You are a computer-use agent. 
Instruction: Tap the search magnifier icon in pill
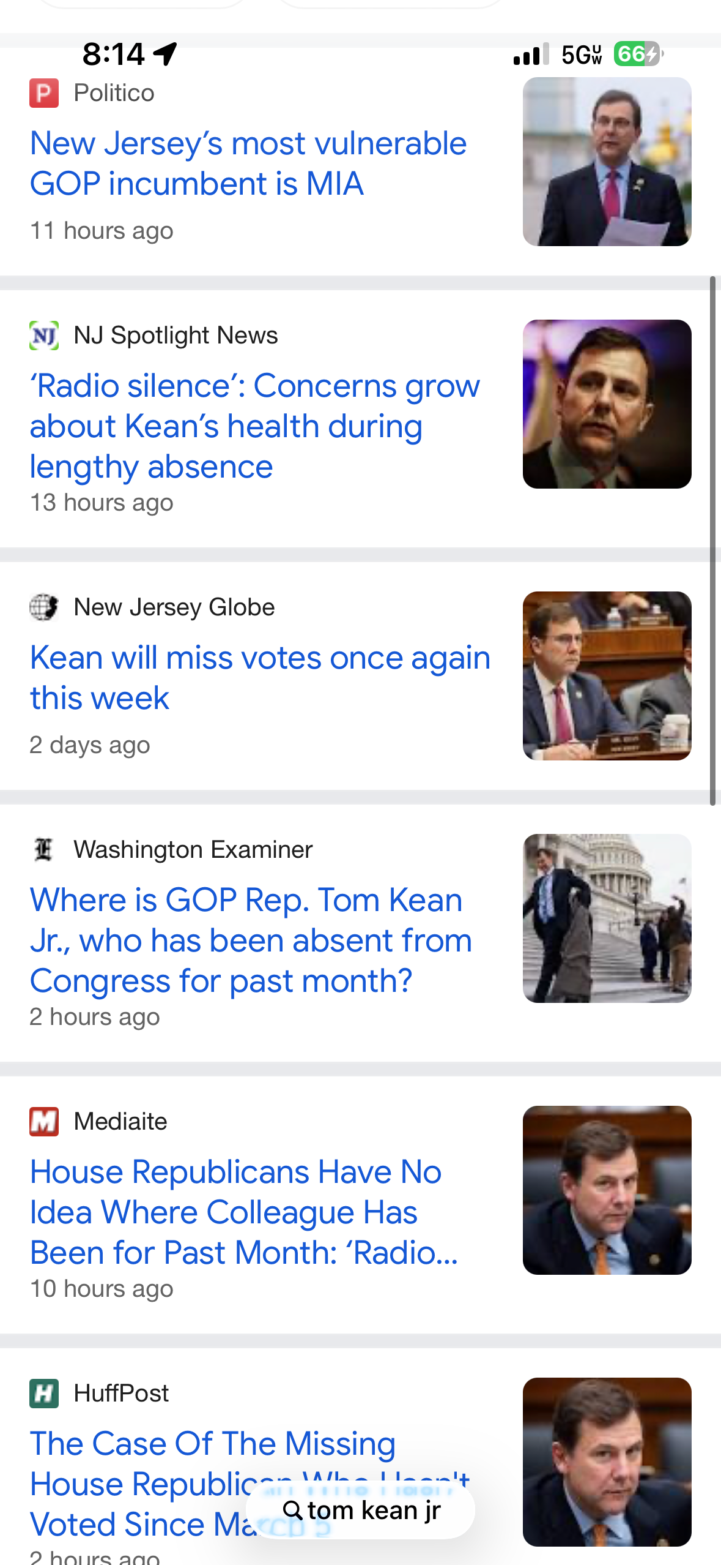(293, 1511)
